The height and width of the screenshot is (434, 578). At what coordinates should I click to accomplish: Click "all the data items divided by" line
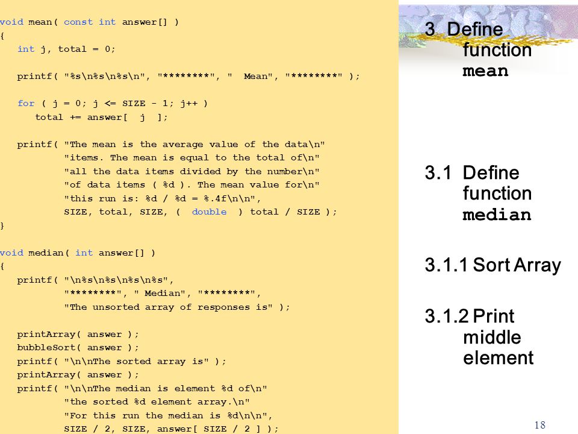point(191,172)
